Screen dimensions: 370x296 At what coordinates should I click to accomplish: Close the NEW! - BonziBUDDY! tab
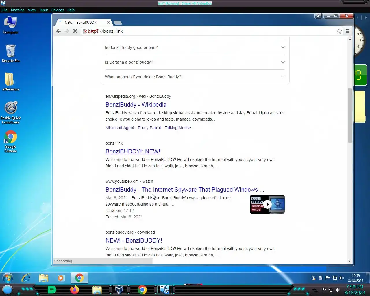[x=108, y=22]
